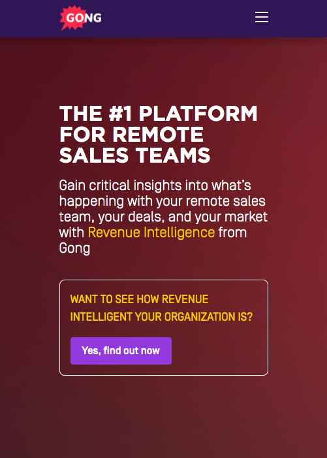
Task: Click the white letters NG in the logo
Action: click(94, 18)
